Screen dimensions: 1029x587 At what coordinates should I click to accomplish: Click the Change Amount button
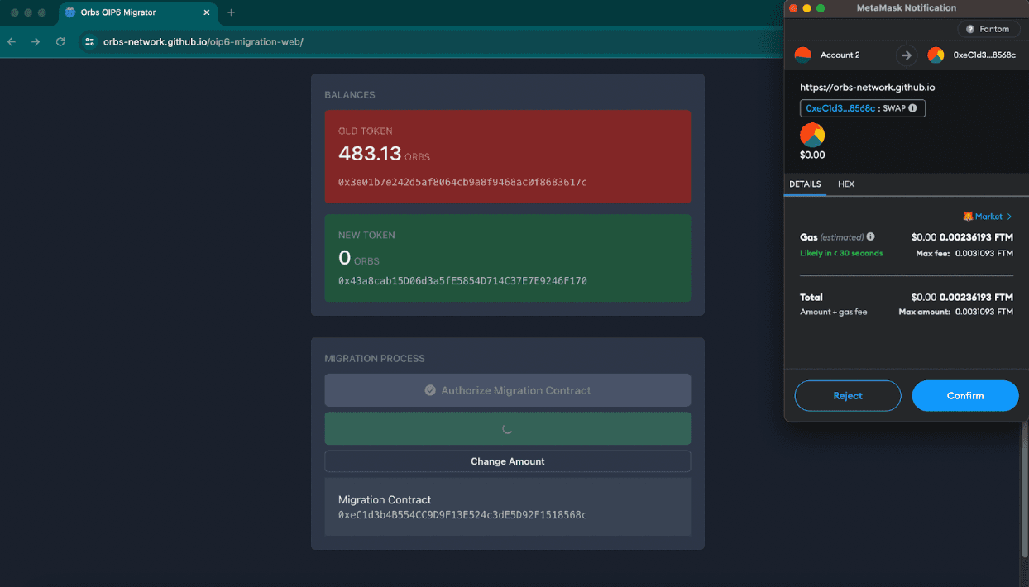(x=507, y=461)
